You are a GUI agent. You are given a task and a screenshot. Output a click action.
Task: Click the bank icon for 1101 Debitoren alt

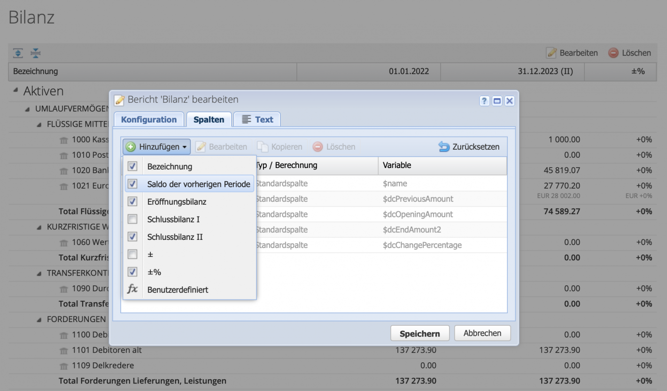click(x=64, y=350)
